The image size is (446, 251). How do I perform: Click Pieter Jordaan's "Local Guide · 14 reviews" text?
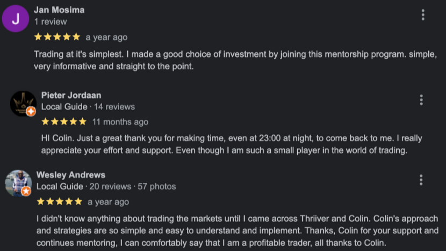88,107
